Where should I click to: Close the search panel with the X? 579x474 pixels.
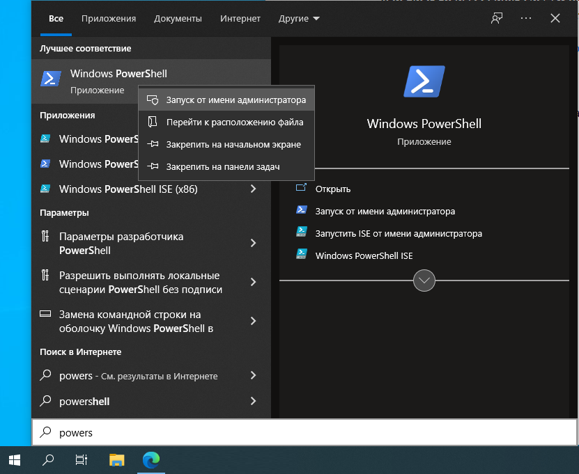coord(555,18)
